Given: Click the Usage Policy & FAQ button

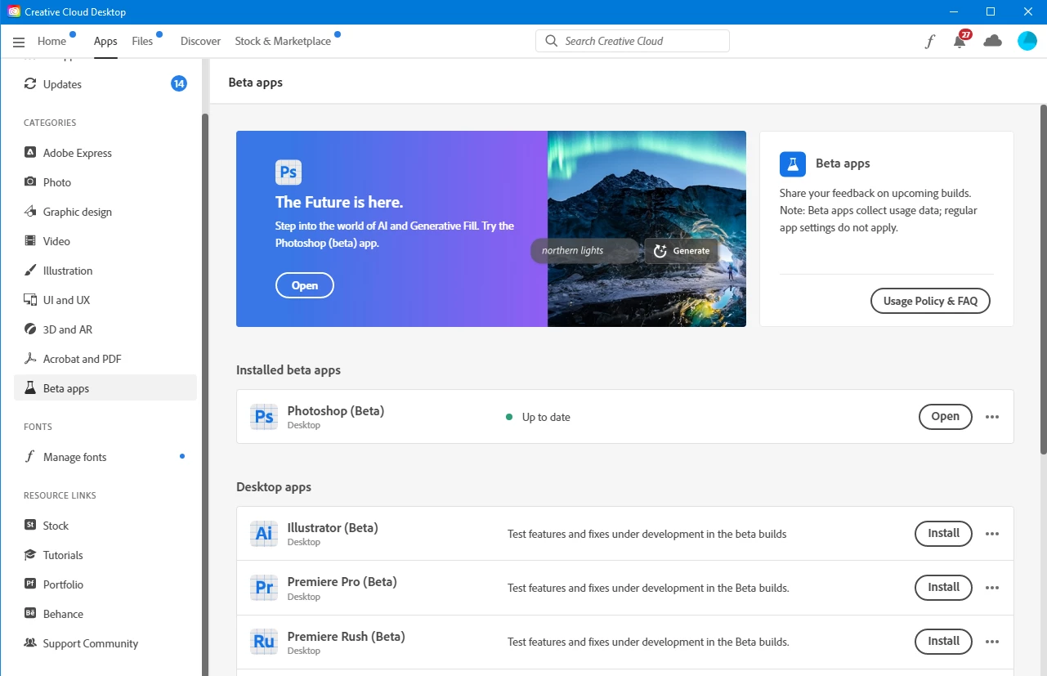Looking at the screenshot, I should (930, 301).
